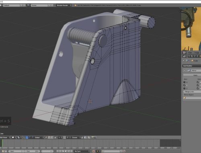This screenshot has width=201, height=153.
Task: Jump to the next keyframe
Action: 69,151
